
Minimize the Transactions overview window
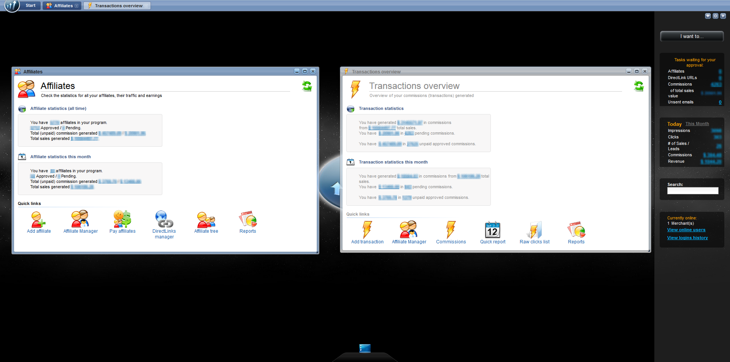click(629, 71)
